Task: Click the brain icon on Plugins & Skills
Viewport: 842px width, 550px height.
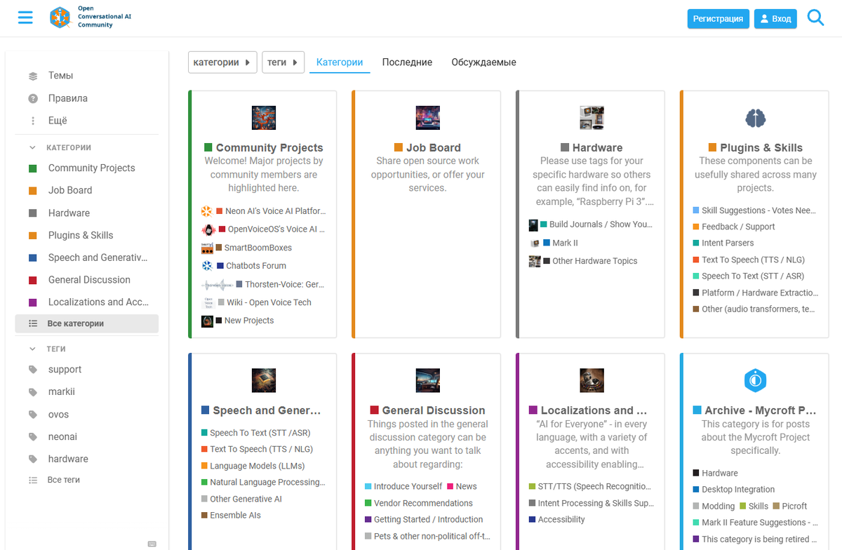Action: click(755, 118)
